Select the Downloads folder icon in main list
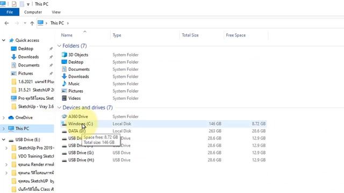This screenshot has width=344, height=193. [64, 76]
